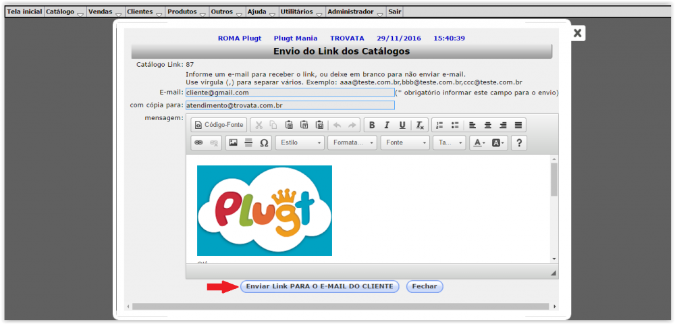Click the Paste from Word icon
The image size is (675, 324).
[319, 125]
